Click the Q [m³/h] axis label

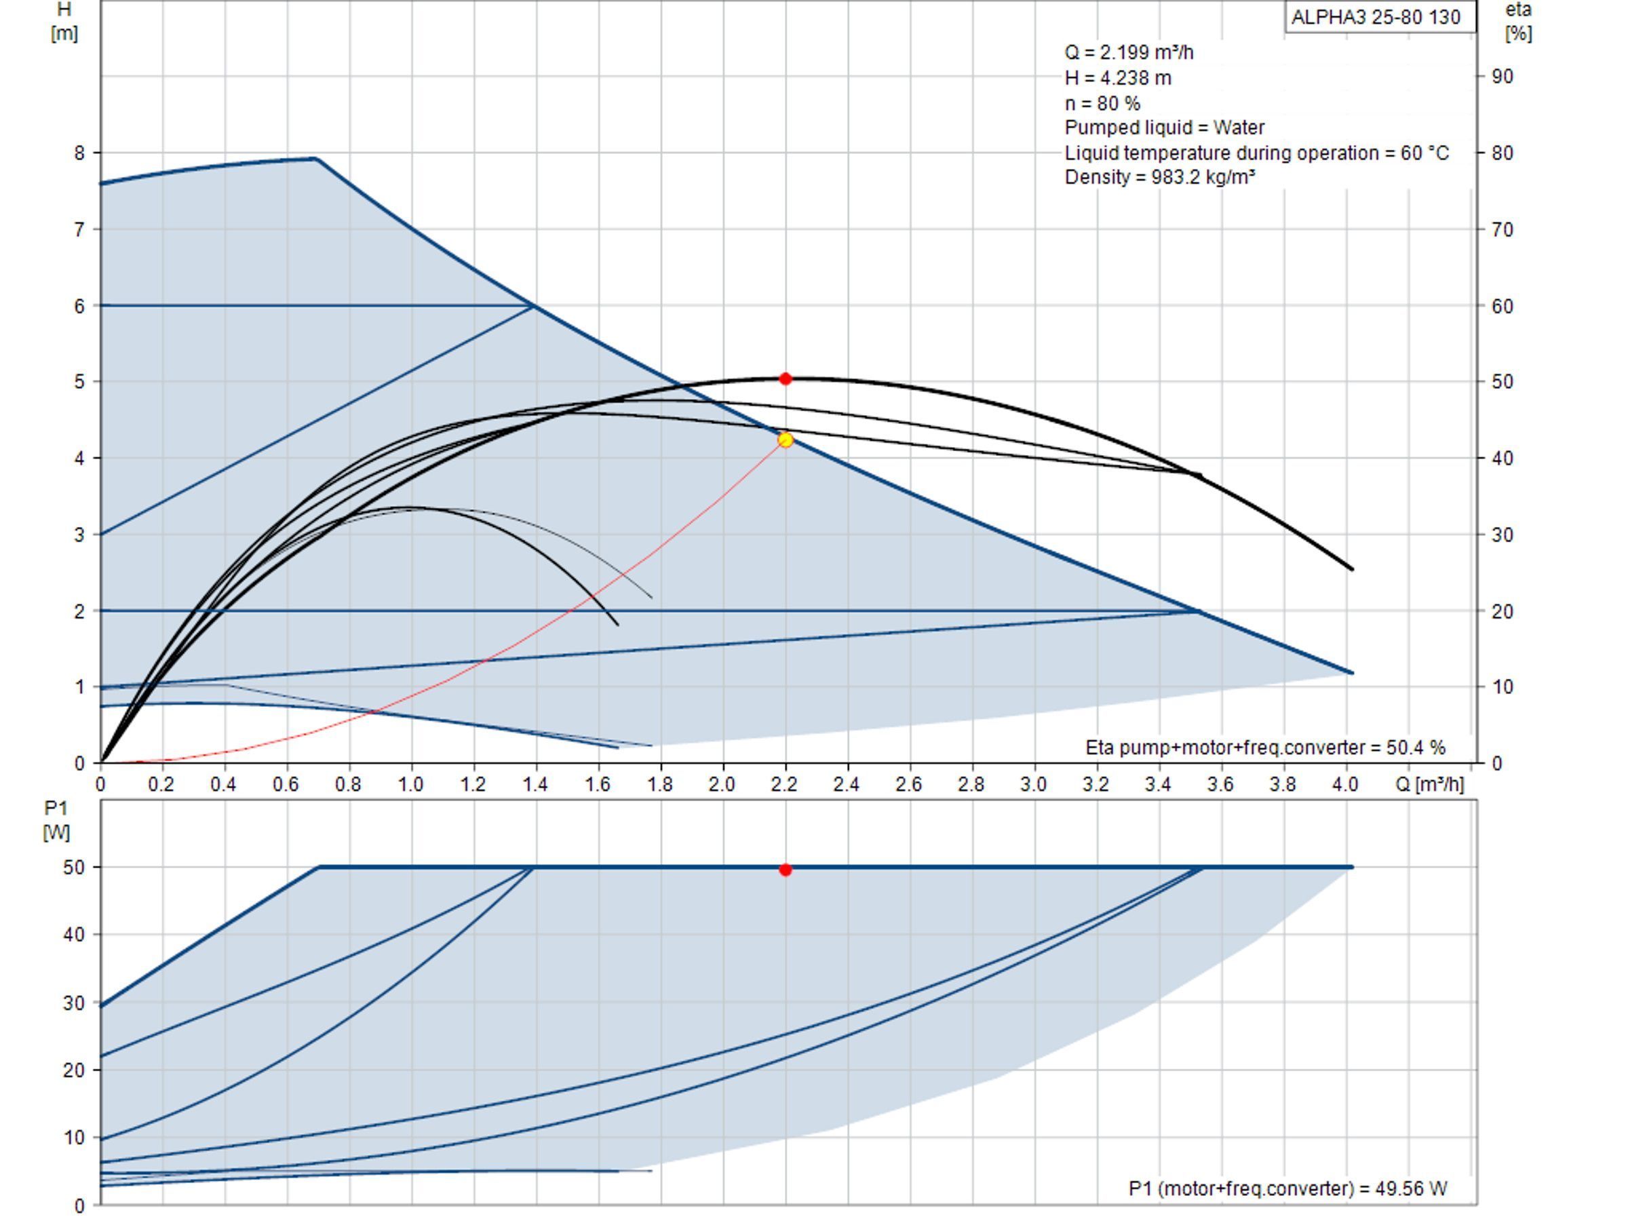point(1429,784)
